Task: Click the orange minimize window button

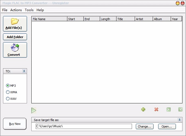Action: click(x=178, y=3)
